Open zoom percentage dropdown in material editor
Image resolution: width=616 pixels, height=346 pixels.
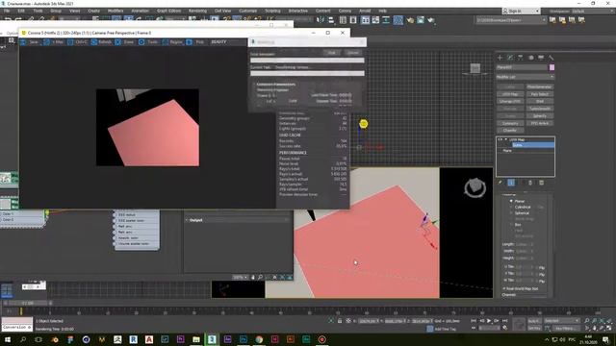(240, 278)
